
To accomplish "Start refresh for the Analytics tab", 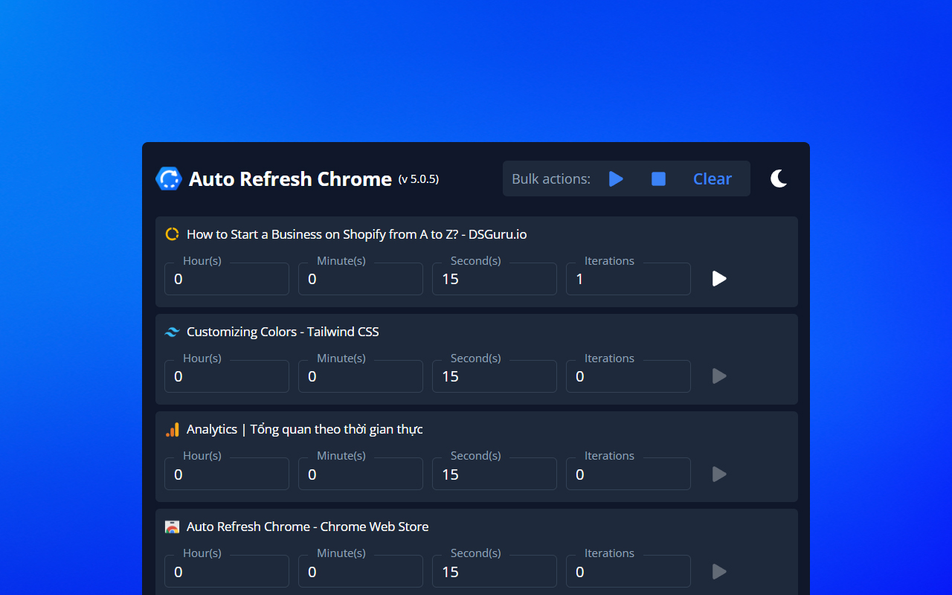I will click(x=719, y=474).
